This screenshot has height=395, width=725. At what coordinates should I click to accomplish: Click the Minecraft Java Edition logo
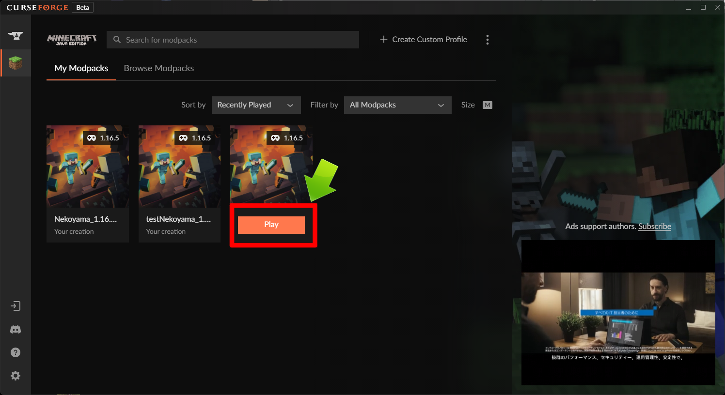pos(72,40)
